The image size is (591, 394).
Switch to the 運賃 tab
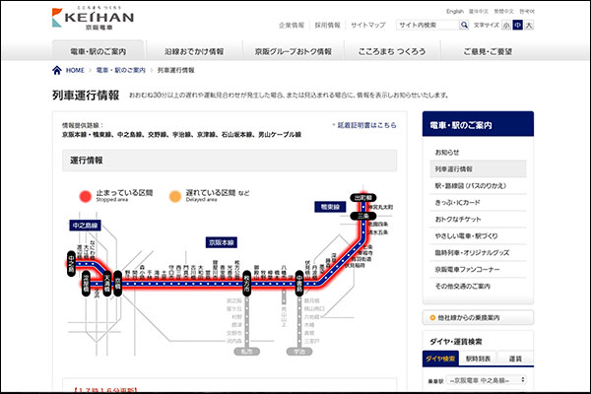(514, 360)
